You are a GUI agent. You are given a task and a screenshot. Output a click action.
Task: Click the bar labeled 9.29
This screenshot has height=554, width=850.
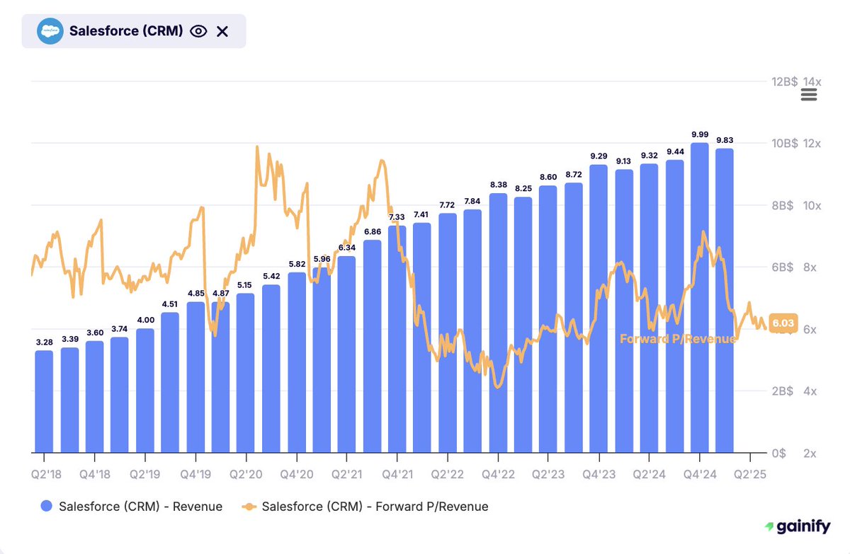(599, 309)
